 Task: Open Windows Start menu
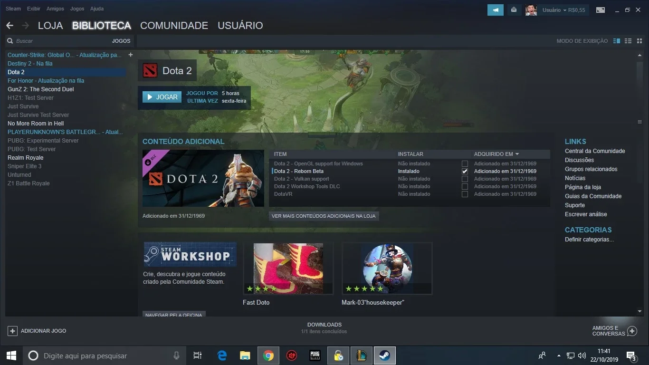(x=11, y=355)
